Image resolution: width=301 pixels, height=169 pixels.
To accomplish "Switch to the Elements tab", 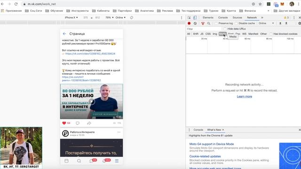I will pos(208,18).
